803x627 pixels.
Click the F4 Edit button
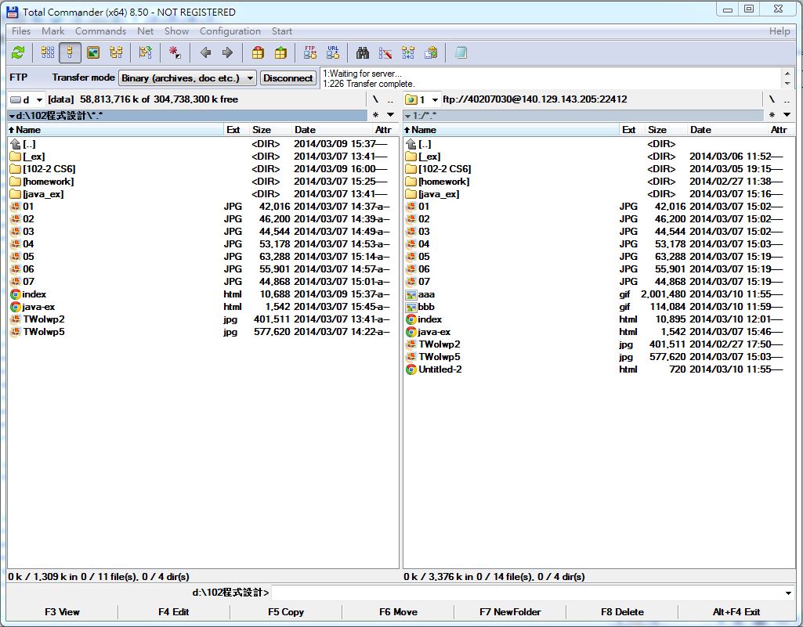(174, 612)
